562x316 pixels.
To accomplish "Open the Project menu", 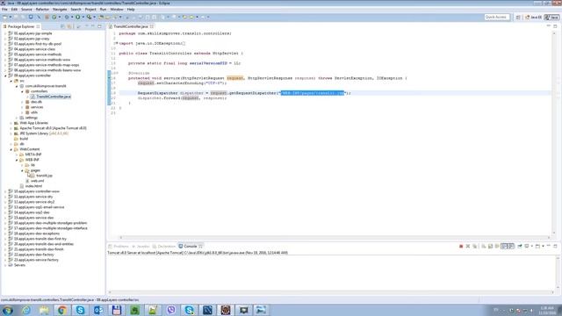I will click(x=90, y=10).
